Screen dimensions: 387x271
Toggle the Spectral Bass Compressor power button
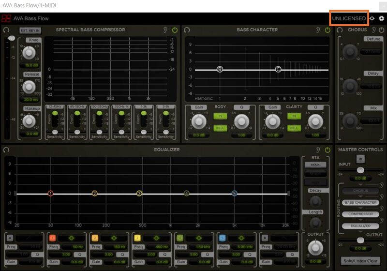(x=175, y=30)
